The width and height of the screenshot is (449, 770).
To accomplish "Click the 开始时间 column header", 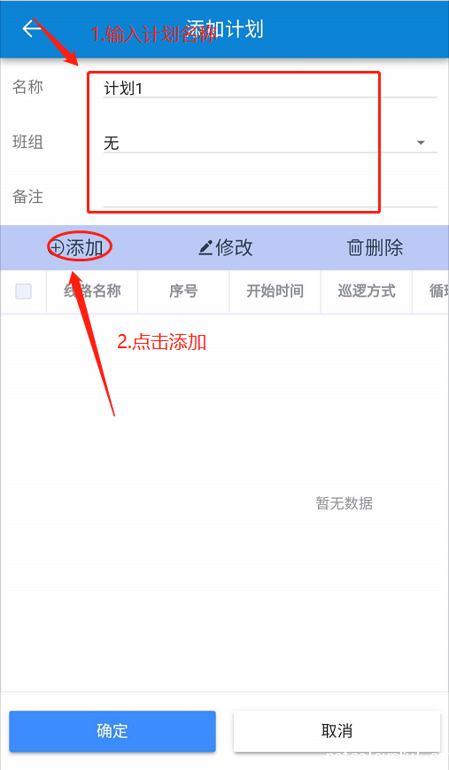I will point(275,292).
